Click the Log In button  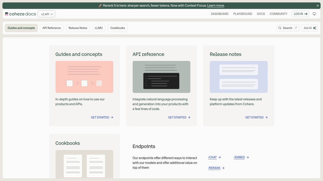click(x=300, y=14)
